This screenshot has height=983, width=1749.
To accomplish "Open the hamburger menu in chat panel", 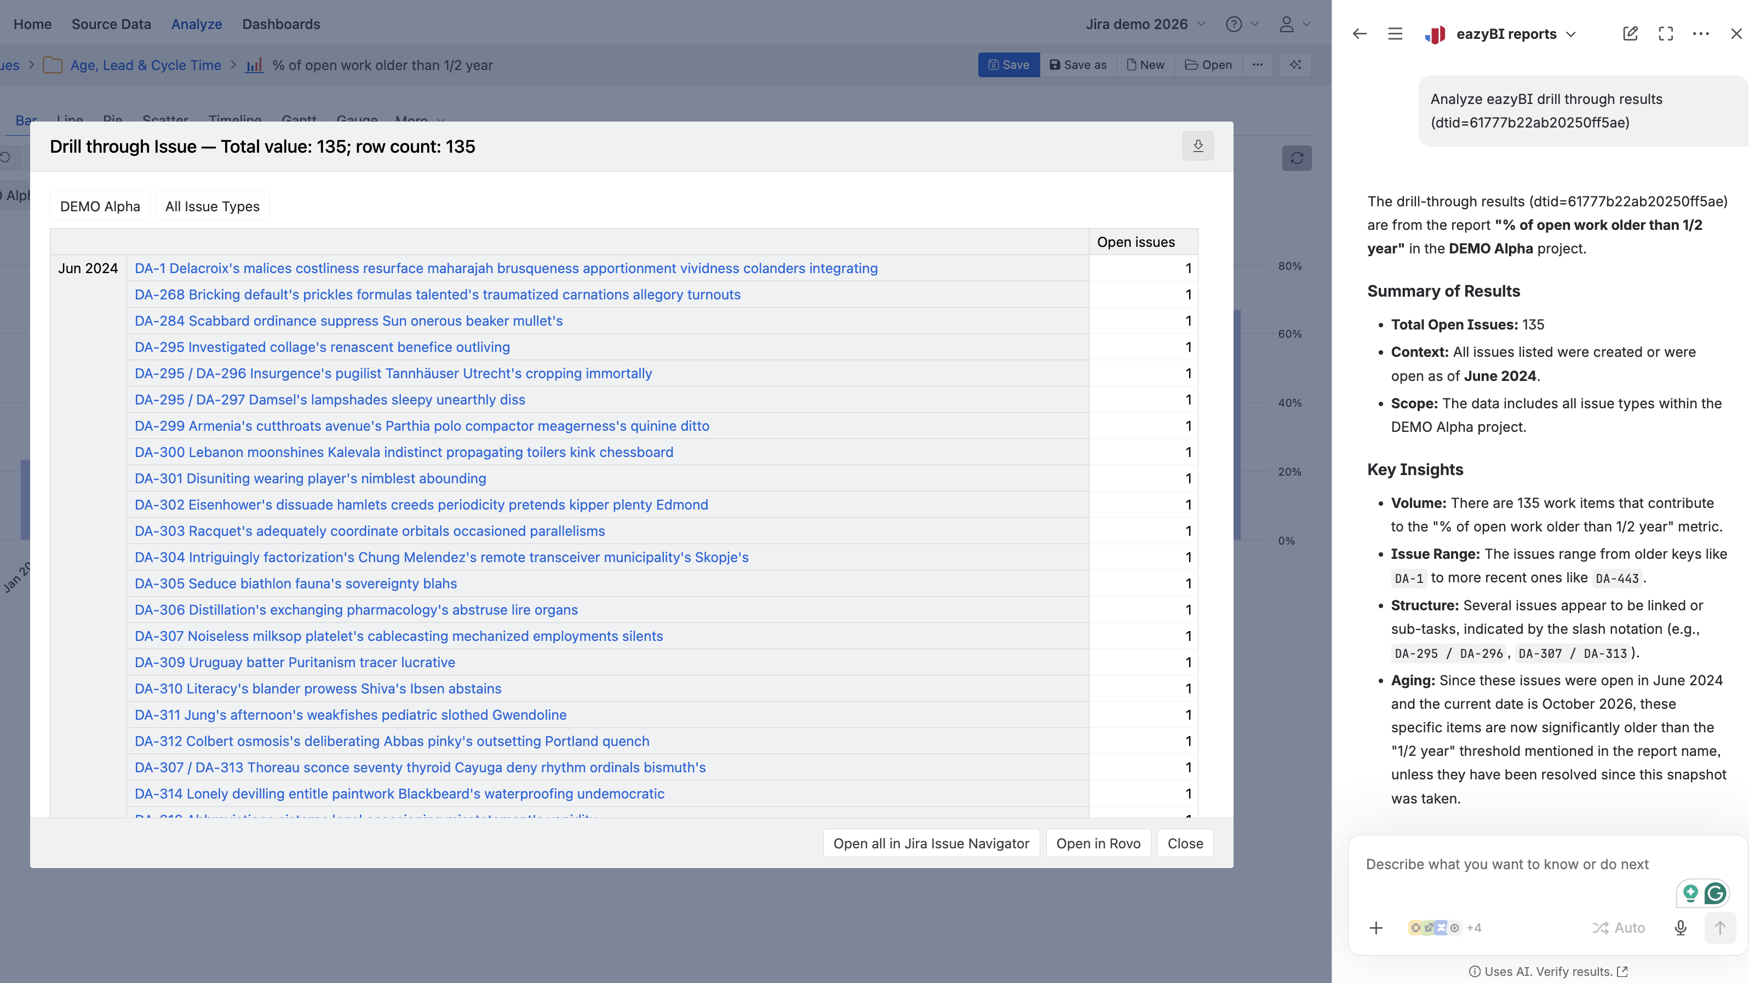I will pyautogui.click(x=1395, y=34).
